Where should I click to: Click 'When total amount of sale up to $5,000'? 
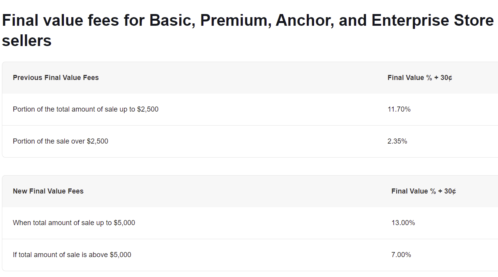click(x=74, y=223)
